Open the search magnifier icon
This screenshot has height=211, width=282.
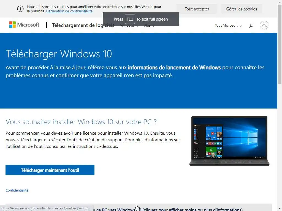click(251, 26)
